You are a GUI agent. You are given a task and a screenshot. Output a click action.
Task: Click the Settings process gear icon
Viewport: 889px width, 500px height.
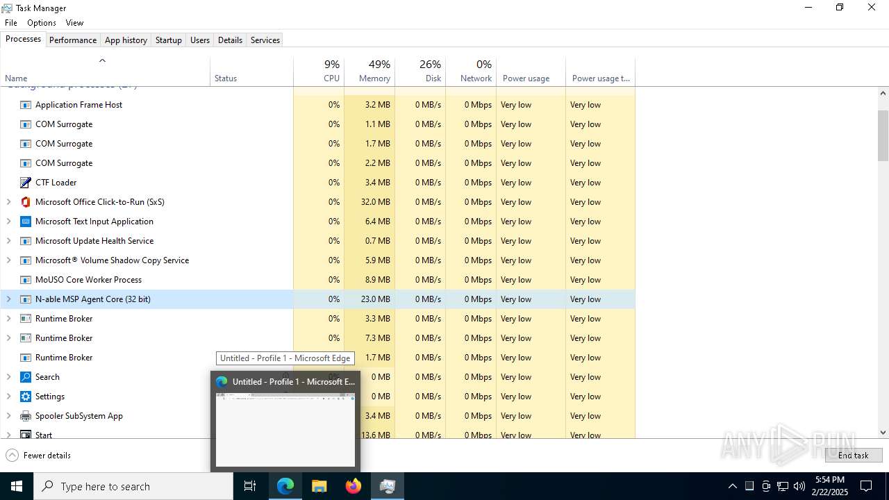tap(26, 397)
